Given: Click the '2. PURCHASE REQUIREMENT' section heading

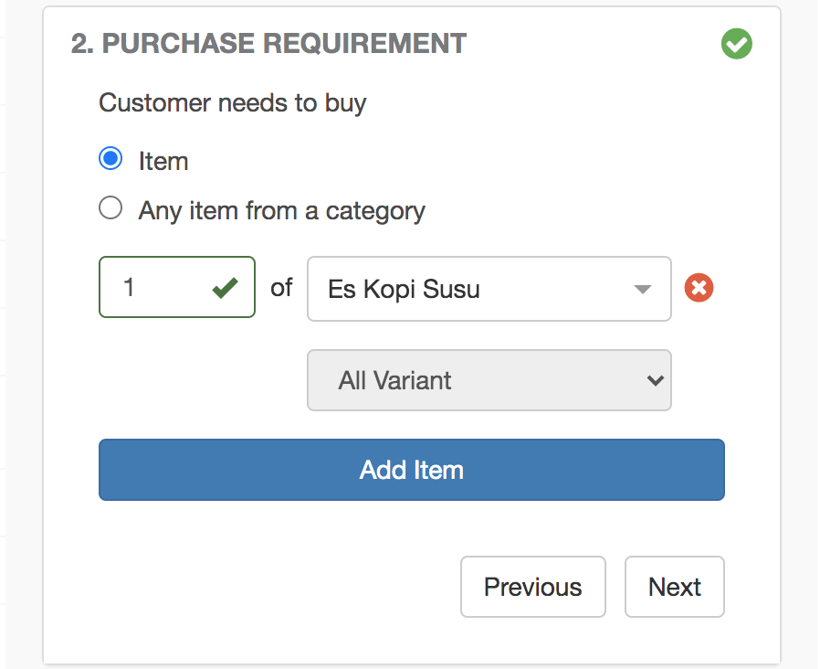Looking at the screenshot, I should click(268, 44).
